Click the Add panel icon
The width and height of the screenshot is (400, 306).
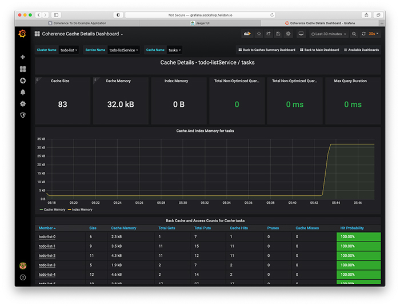point(247,34)
